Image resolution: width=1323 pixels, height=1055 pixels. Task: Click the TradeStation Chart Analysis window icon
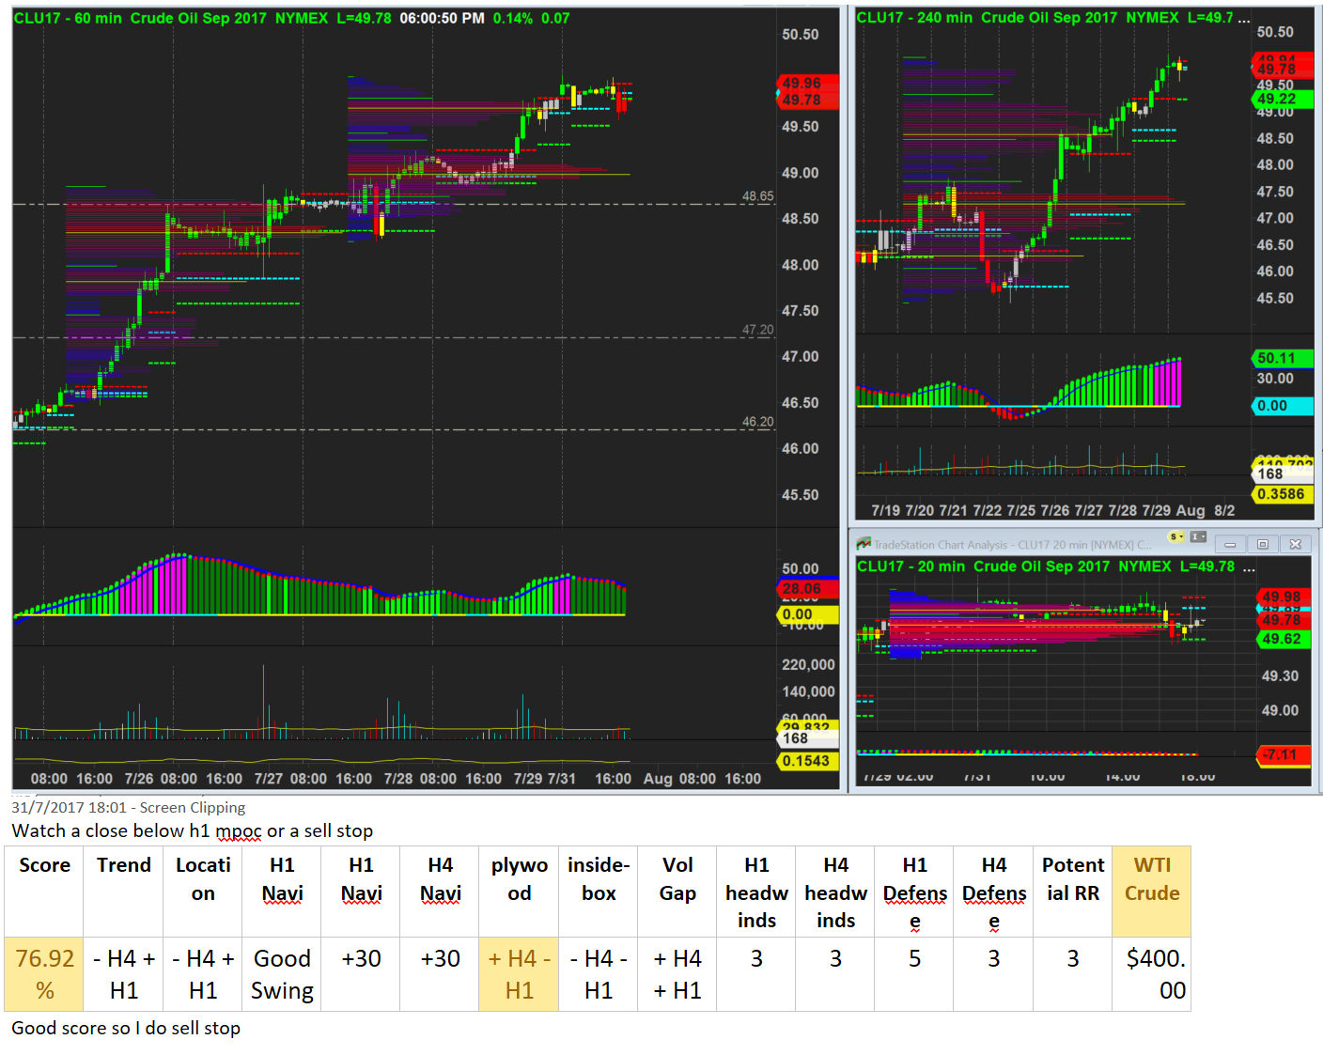point(864,544)
